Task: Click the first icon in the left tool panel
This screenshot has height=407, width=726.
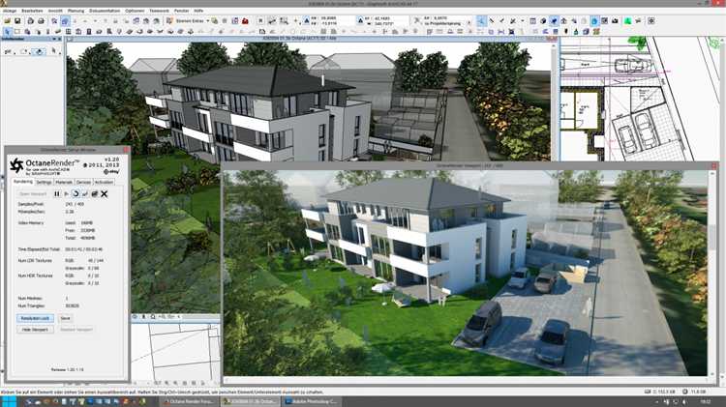Action: tap(8, 51)
